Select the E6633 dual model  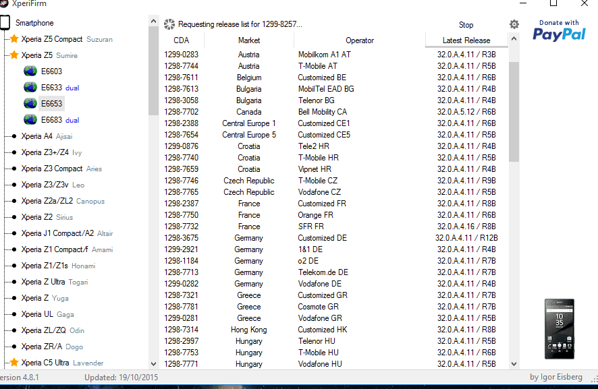pos(60,88)
